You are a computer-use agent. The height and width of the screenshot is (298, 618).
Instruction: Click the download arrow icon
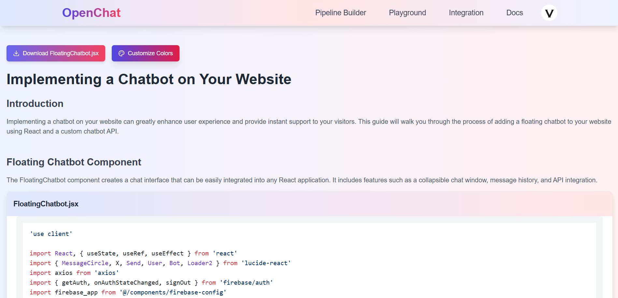coord(16,53)
